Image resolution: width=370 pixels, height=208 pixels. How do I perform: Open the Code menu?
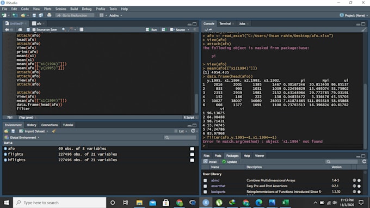pyautogui.click(x=25, y=9)
